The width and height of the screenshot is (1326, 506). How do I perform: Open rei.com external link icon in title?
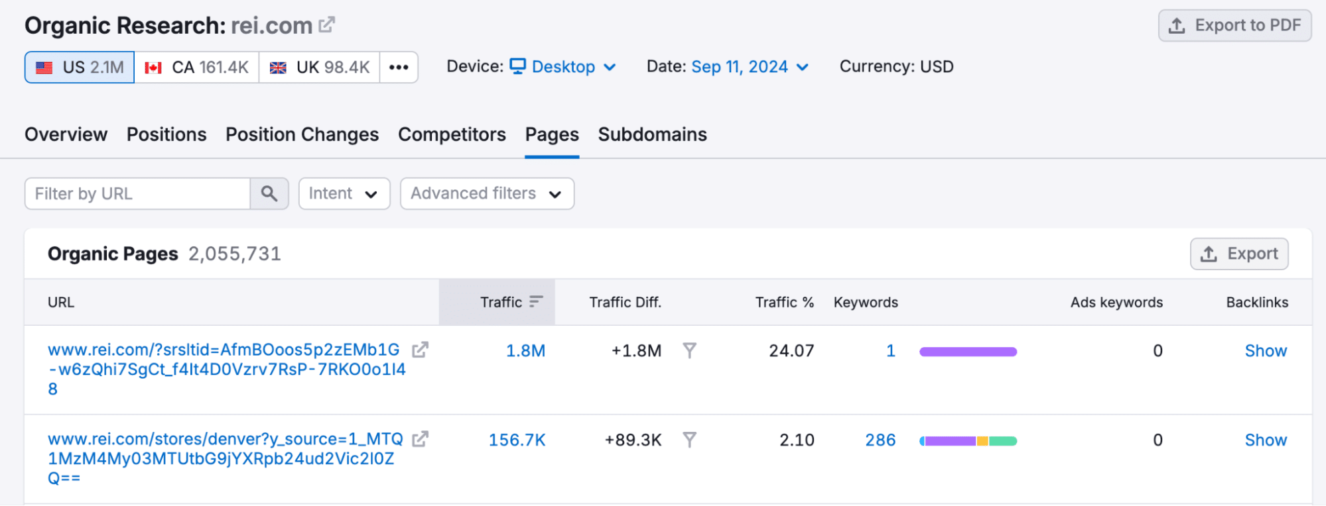(326, 25)
